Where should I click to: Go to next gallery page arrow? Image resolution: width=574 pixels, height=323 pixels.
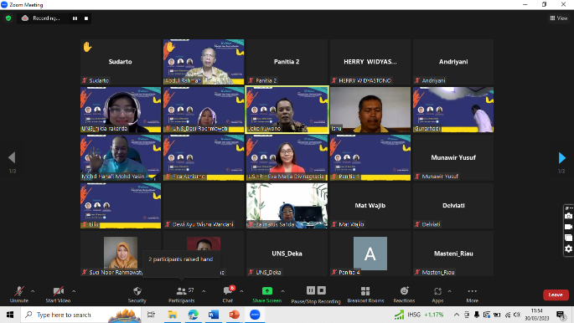[562, 158]
